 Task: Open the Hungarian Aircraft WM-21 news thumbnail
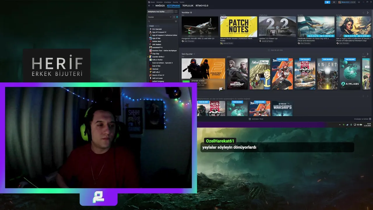pyautogui.click(x=200, y=27)
